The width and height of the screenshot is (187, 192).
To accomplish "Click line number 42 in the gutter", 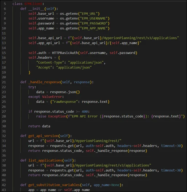I will 4,185.
